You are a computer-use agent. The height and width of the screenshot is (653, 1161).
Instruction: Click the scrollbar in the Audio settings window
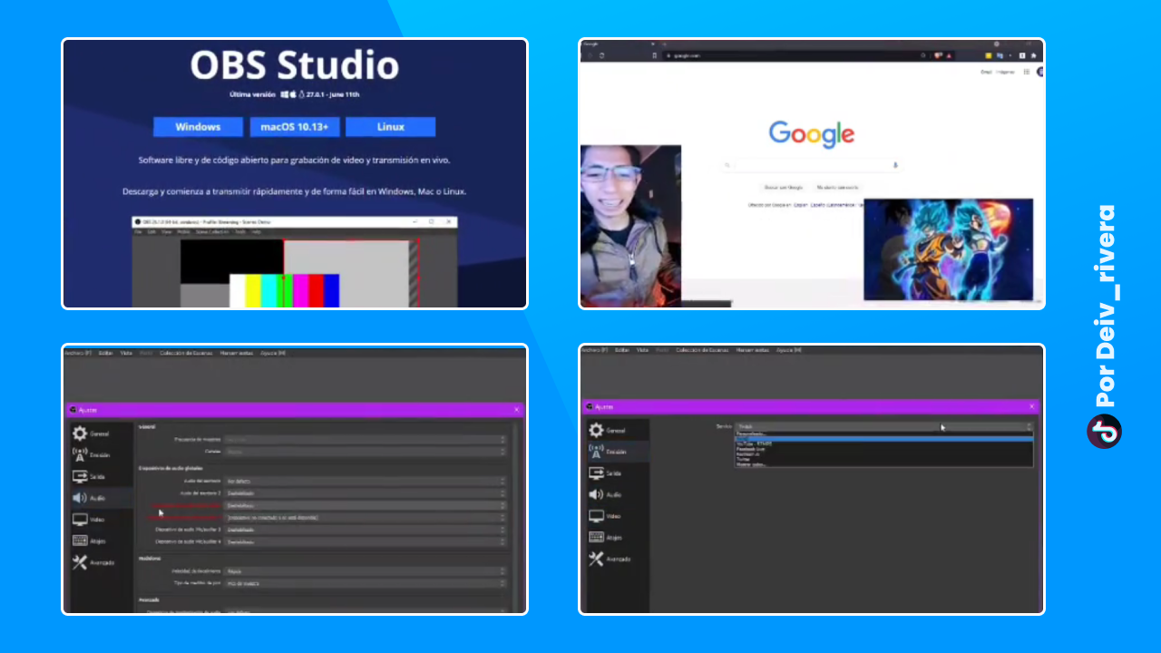[x=517, y=517]
